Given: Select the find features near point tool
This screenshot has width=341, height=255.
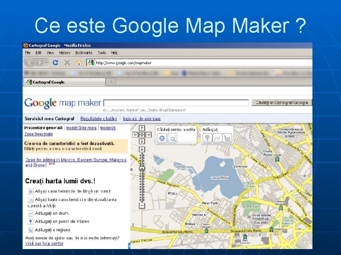Looking at the screenshot, I should pos(162,139).
